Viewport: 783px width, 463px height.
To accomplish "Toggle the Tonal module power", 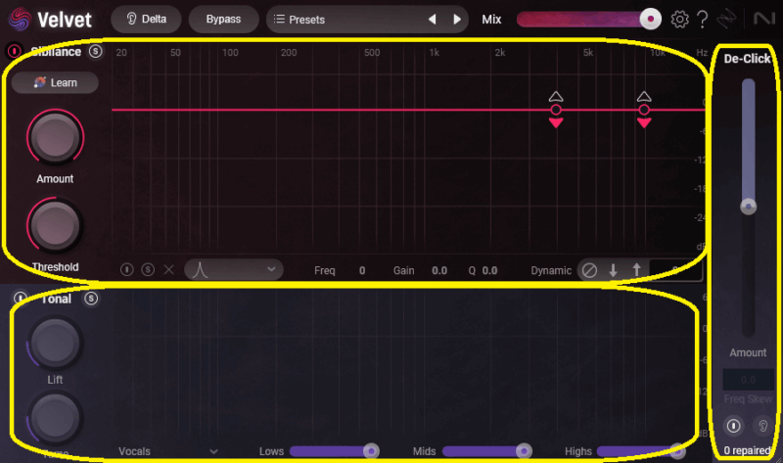I will coord(20,299).
